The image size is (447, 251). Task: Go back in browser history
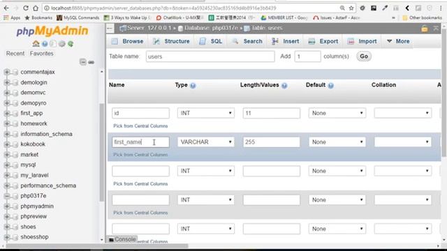click(x=6, y=8)
